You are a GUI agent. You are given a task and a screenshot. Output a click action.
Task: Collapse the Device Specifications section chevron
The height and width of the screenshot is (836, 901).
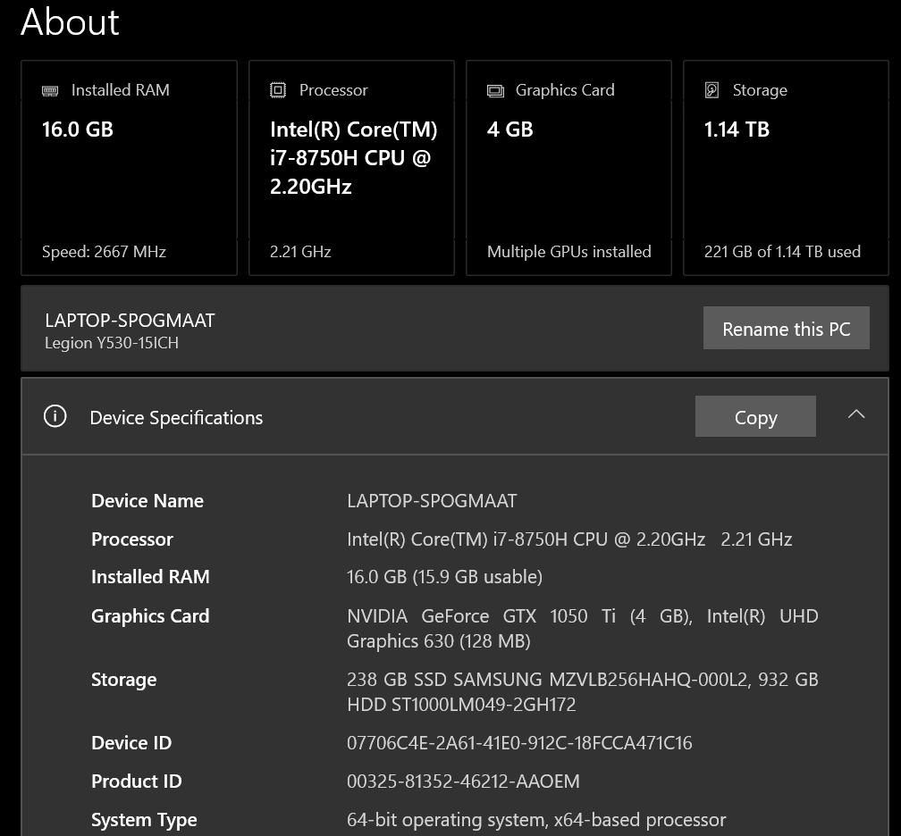856,414
